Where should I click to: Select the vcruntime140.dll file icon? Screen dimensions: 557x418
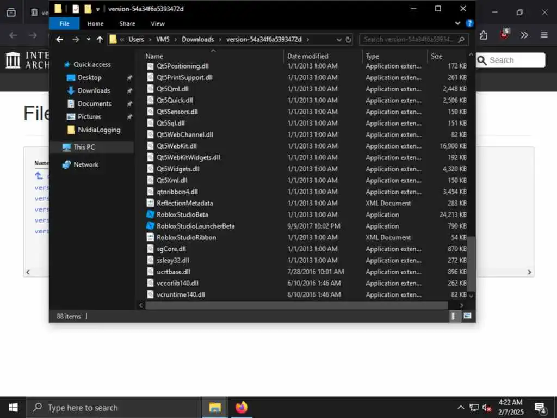click(x=150, y=294)
